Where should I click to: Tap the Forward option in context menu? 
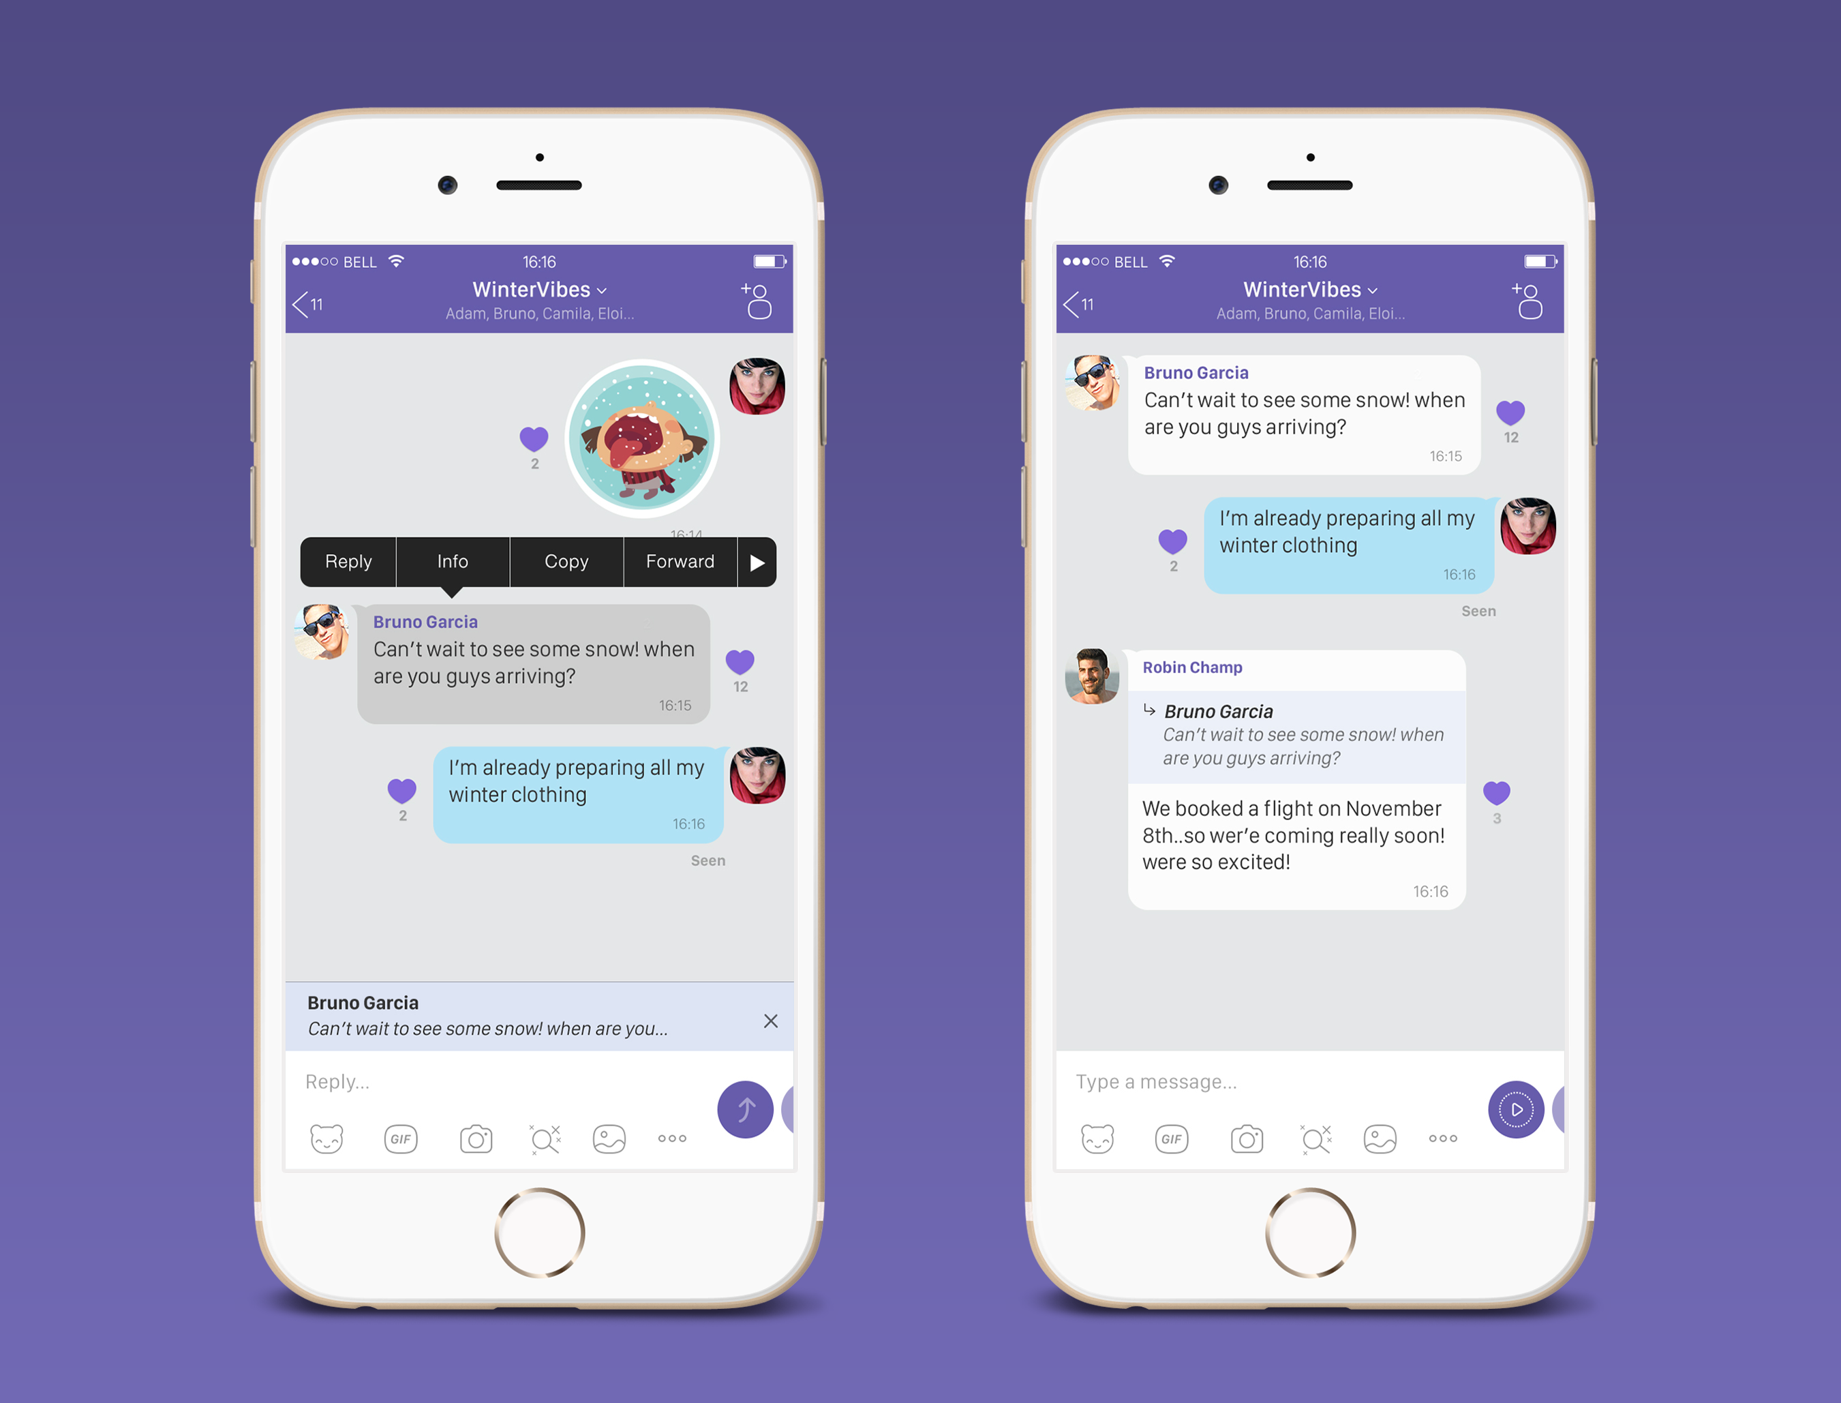tap(678, 562)
